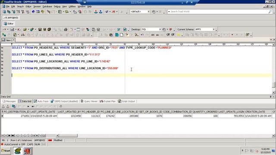Open the Current Schema APPS dropdown
This screenshot has width=276, height=155.
pyautogui.click(x=213, y=29)
